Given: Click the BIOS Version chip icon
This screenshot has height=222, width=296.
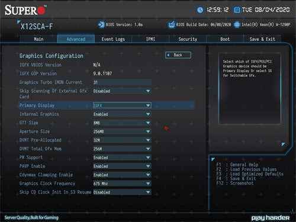Looking at the screenshot, I should click(101, 25).
